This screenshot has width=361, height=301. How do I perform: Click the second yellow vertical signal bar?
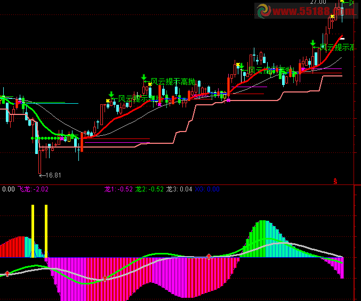46,231
